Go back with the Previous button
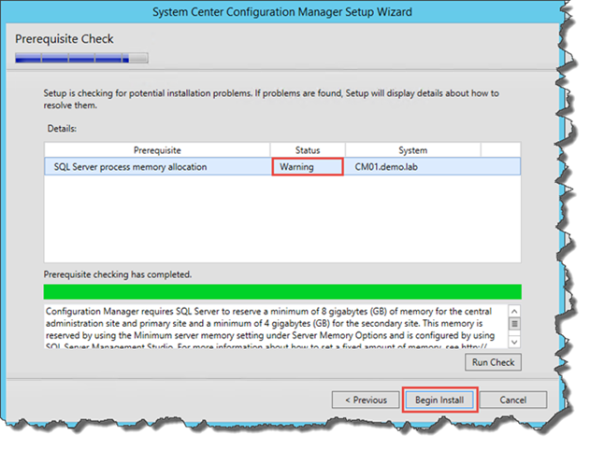The image size is (590, 449). 366,400
